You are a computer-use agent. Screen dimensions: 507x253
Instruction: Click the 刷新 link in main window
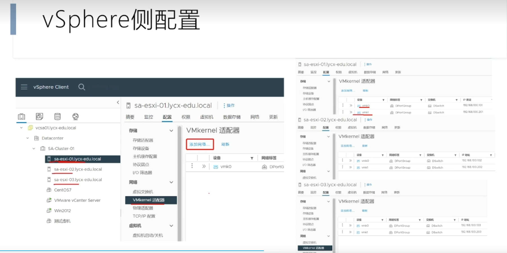[225, 144]
